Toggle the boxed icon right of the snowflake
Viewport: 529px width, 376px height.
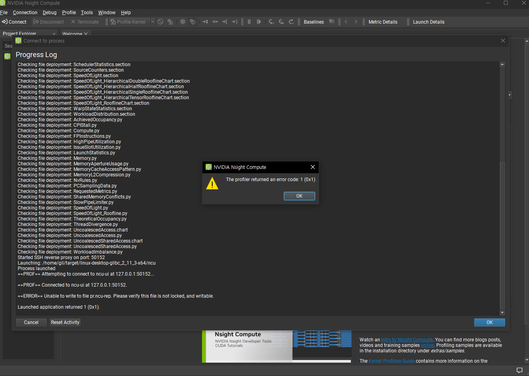193,22
